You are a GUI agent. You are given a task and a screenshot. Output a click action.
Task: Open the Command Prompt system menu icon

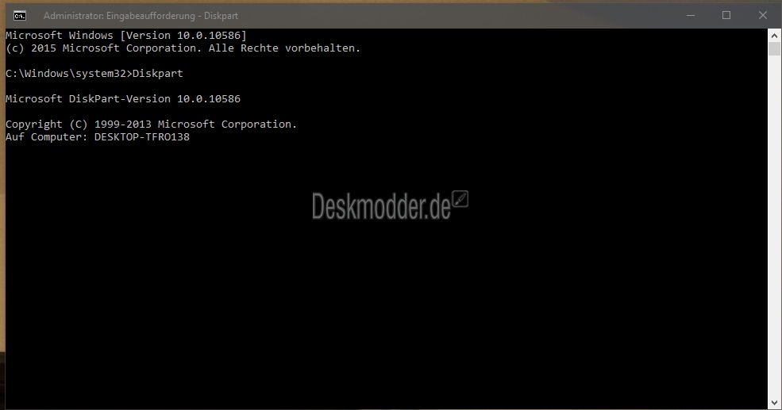tap(20, 15)
